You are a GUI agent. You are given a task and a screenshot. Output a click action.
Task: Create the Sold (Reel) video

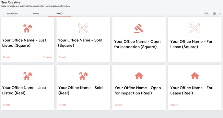(x=63, y=105)
